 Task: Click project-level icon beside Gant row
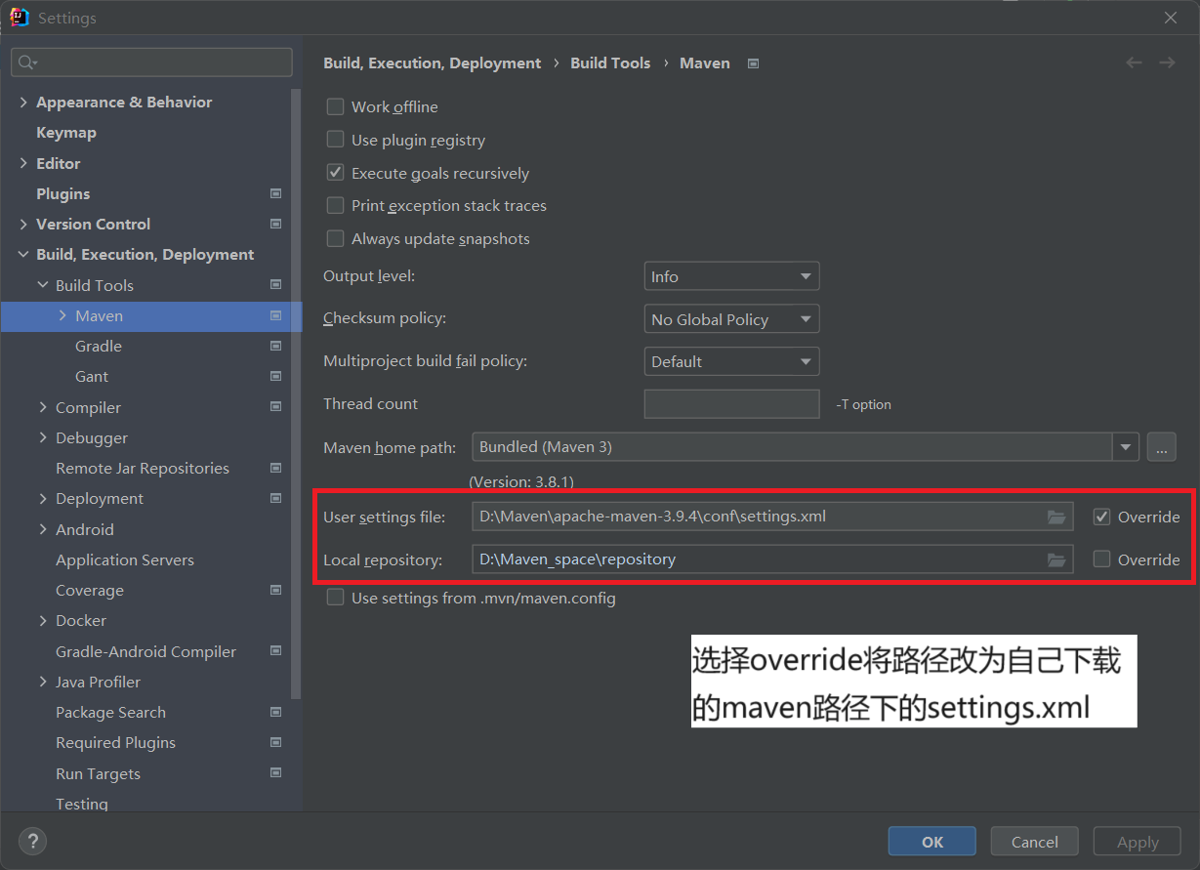[x=275, y=376]
